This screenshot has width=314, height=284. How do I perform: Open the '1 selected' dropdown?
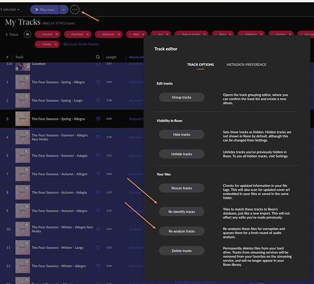10,10
